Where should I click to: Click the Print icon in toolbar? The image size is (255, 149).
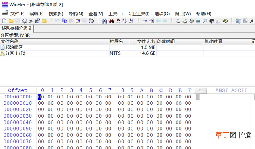[31, 21]
